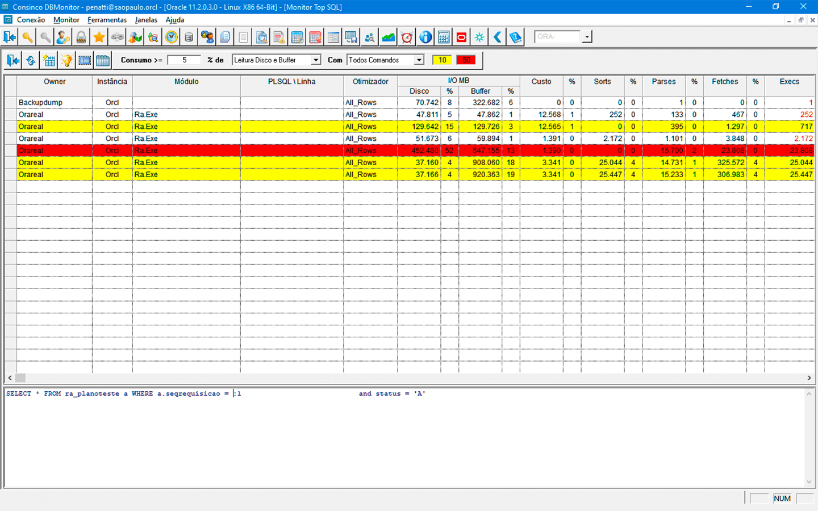The image size is (818, 511).
Task: Click the Execs column header
Action: tap(789, 82)
